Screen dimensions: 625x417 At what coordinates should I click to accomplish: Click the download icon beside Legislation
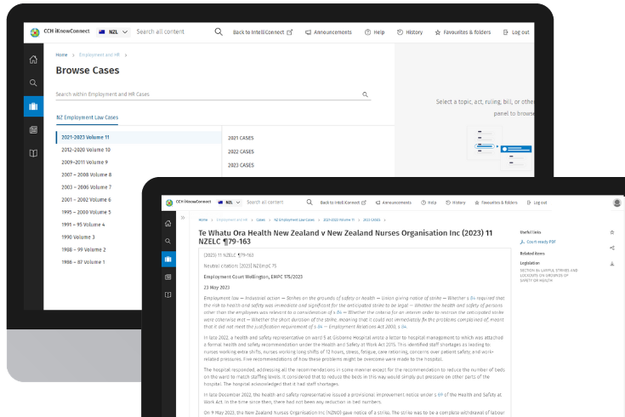[611, 264]
